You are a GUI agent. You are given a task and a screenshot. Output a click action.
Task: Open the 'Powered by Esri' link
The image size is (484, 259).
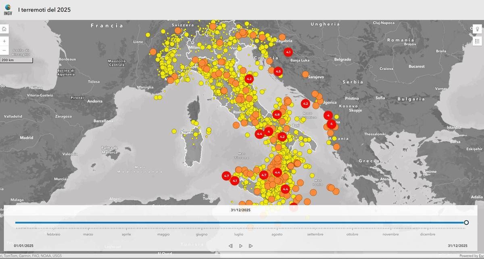[x=471, y=256]
